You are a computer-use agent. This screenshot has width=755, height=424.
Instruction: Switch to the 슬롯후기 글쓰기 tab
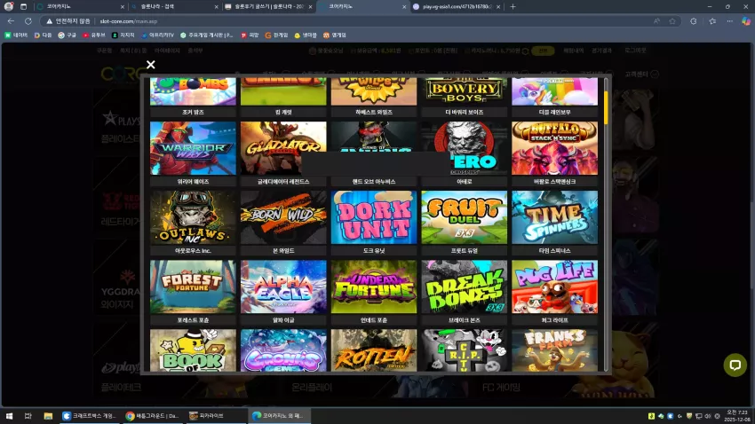pyautogui.click(x=268, y=7)
